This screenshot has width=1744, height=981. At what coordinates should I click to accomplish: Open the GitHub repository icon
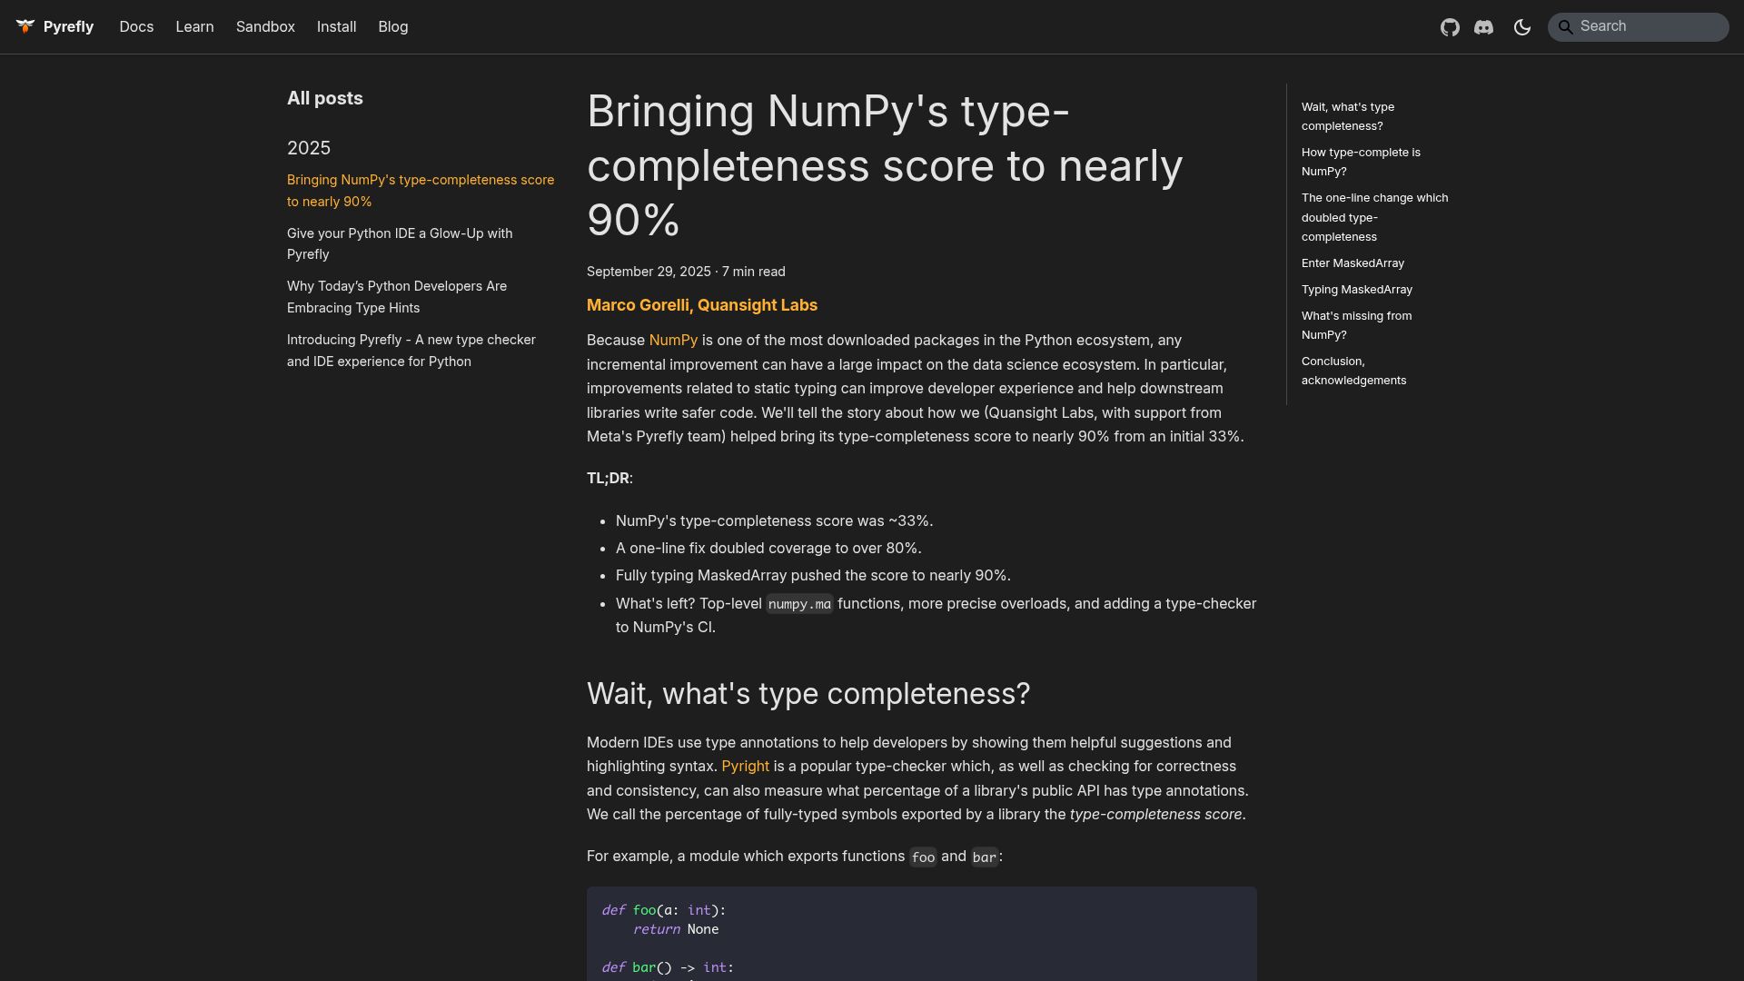pyautogui.click(x=1450, y=27)
